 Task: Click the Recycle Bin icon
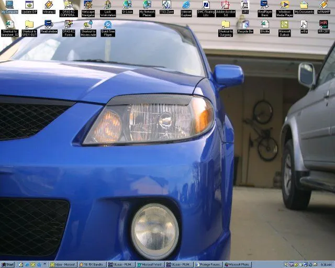point(245,25)
